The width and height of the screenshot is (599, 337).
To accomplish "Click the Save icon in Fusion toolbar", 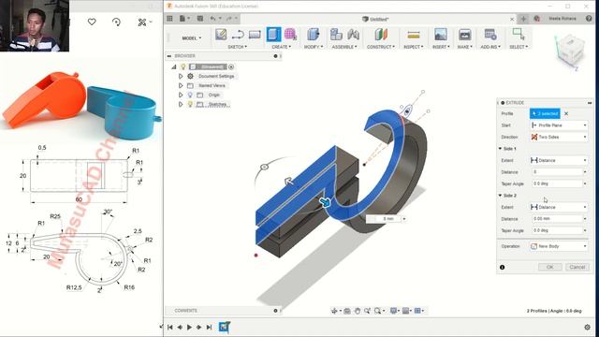I will click(x=199, y=19).
